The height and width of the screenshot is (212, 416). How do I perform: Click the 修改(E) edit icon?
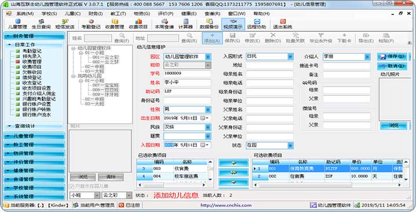coord(252,38)
